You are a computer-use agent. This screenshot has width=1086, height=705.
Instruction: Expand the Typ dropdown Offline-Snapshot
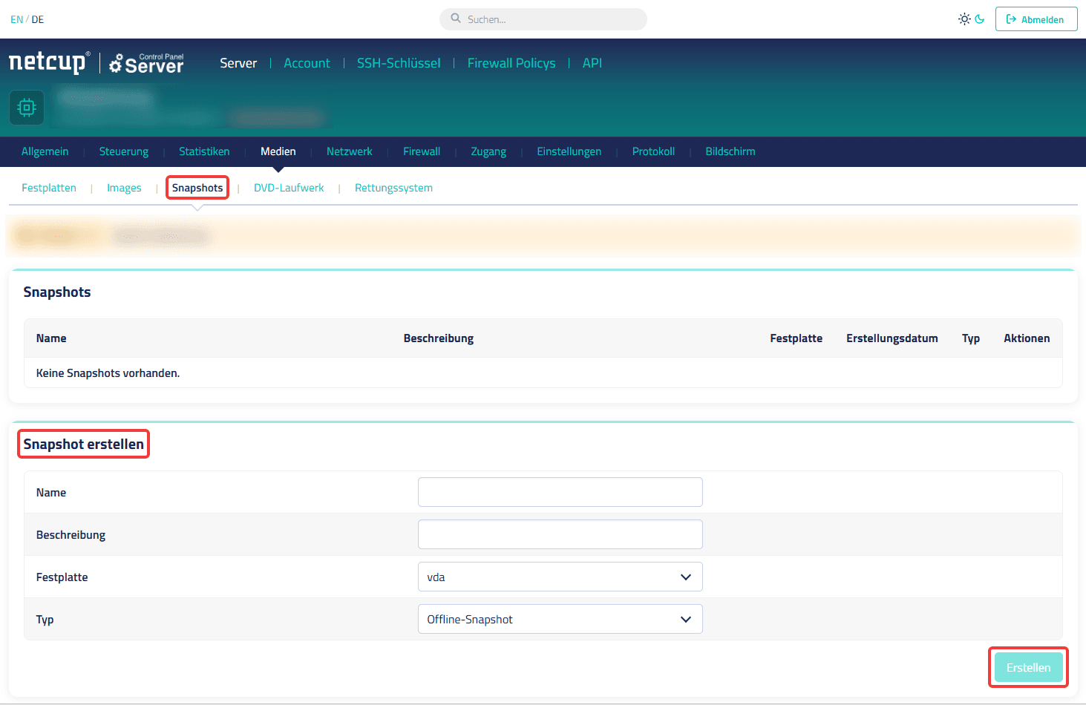[x=560, y=619]
